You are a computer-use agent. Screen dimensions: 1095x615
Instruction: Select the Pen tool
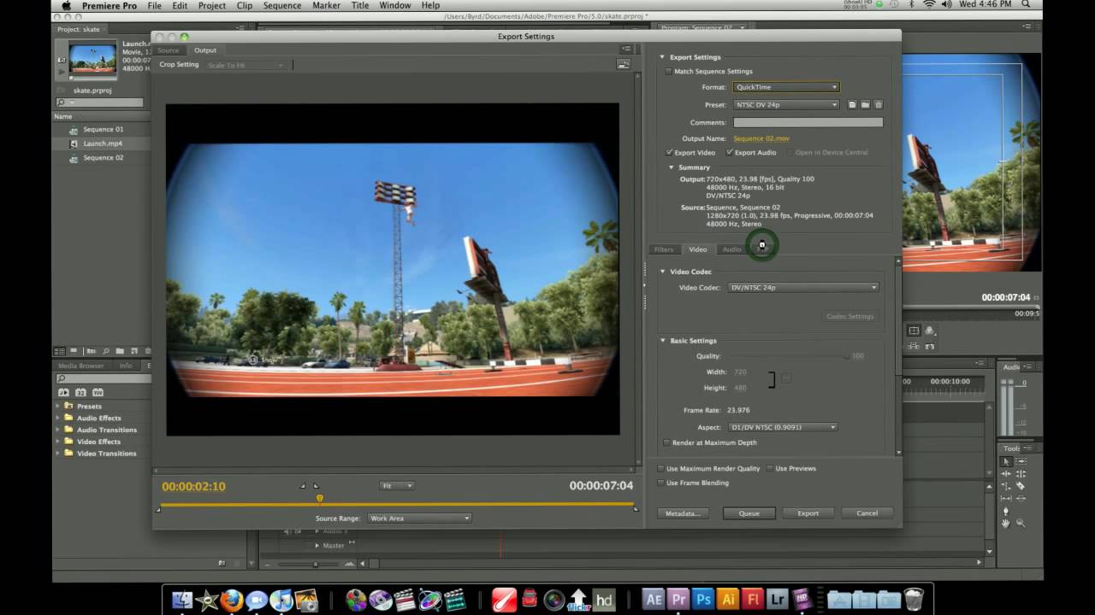1006,511
